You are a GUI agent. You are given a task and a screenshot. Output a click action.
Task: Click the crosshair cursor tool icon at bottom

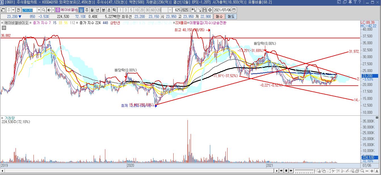(333, 171)
